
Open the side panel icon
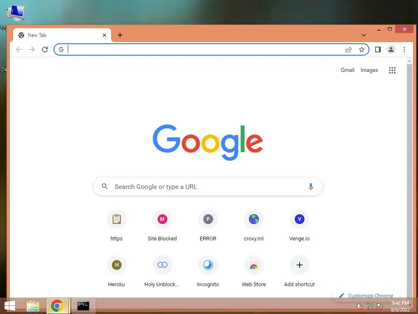point(378,49)
